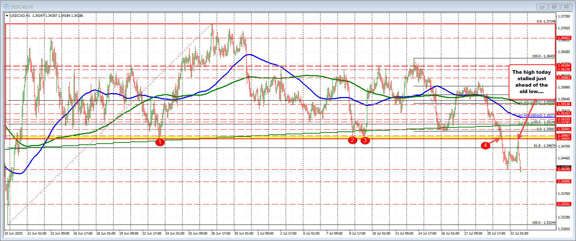Restore down the USDCAD,H1 chart window
The height and width of the screenshot is (241, 576).
[554, 7]
